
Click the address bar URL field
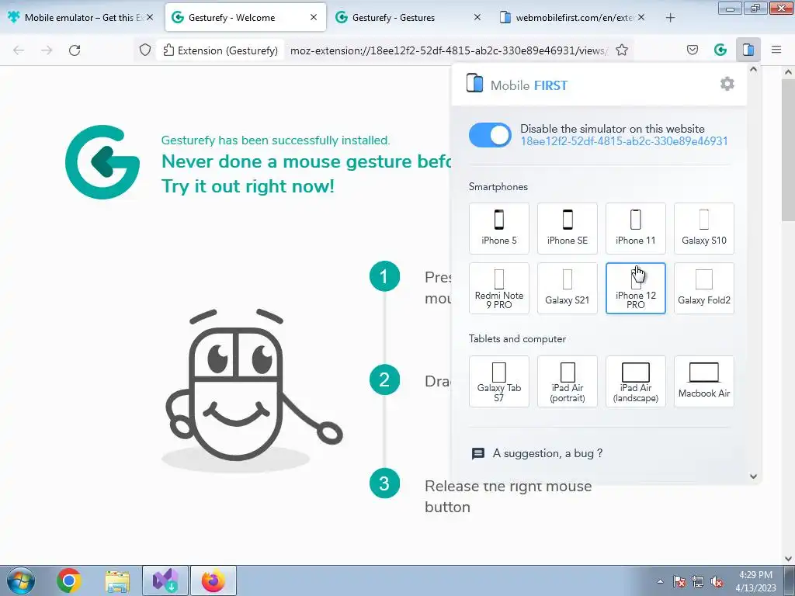click(x=449, y=50)
